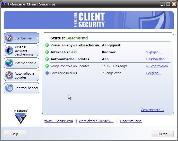Click the 11:47 - Geslaagd text
This screenshot has height=141, width=178.
(114, 66)
